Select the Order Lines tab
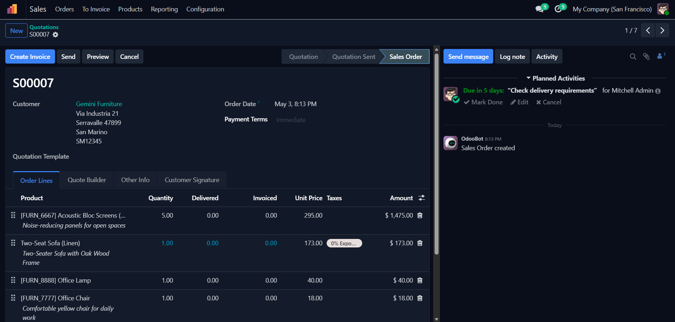Image resolution: width=675 pixels, height=322 pixels. tap(36, 180)
